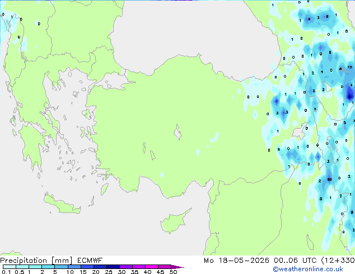Click the 35–40 mm violet legend swatch
The height and width of the screenshot is (274, 355).
[x=138, y=267]
